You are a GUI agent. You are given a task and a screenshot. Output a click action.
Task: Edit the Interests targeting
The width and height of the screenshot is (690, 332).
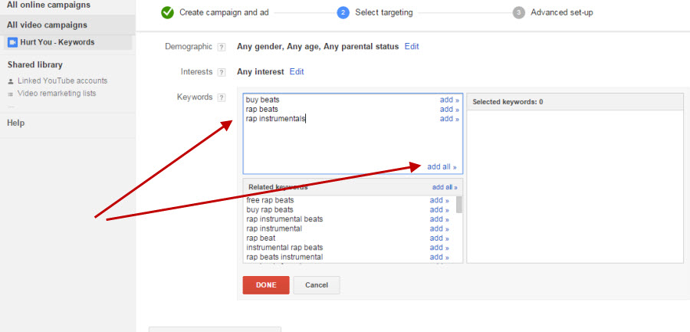297,72
